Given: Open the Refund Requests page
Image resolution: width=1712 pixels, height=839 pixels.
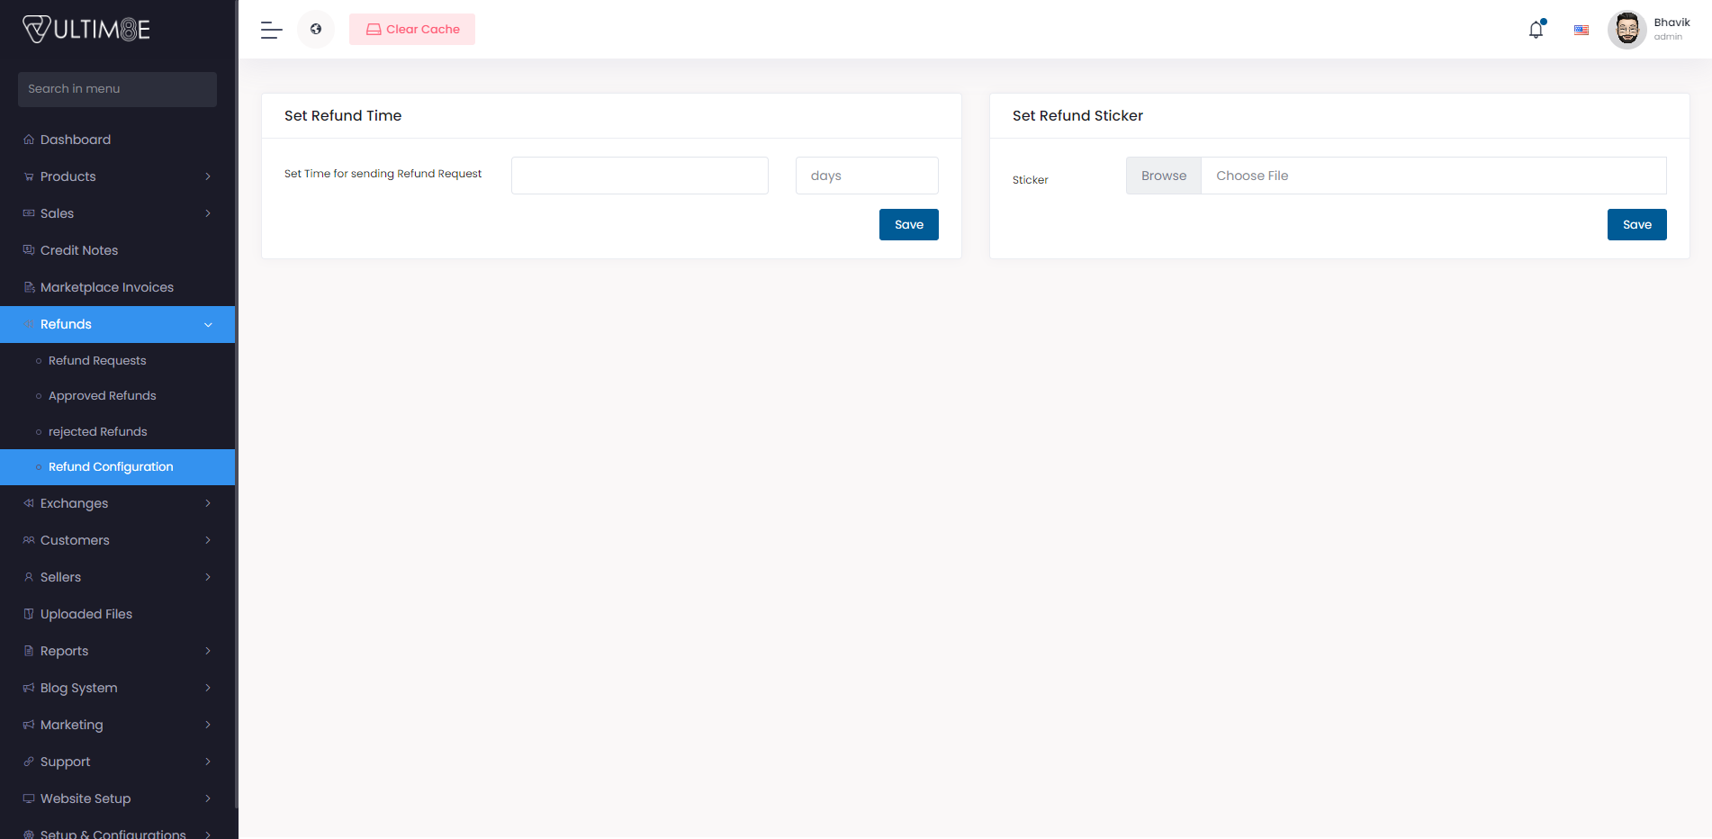Looking at the screenshot, I should point(97,360).
